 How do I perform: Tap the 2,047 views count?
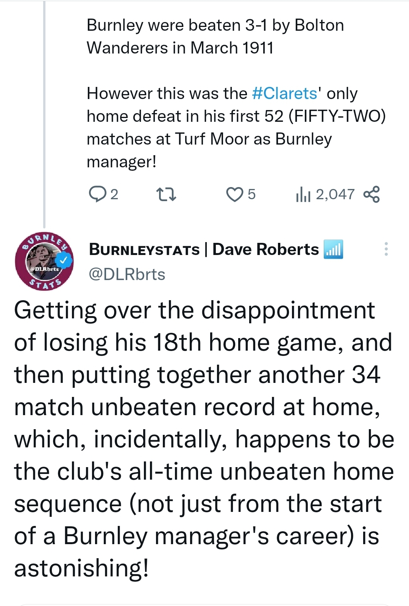pos(335,194)
